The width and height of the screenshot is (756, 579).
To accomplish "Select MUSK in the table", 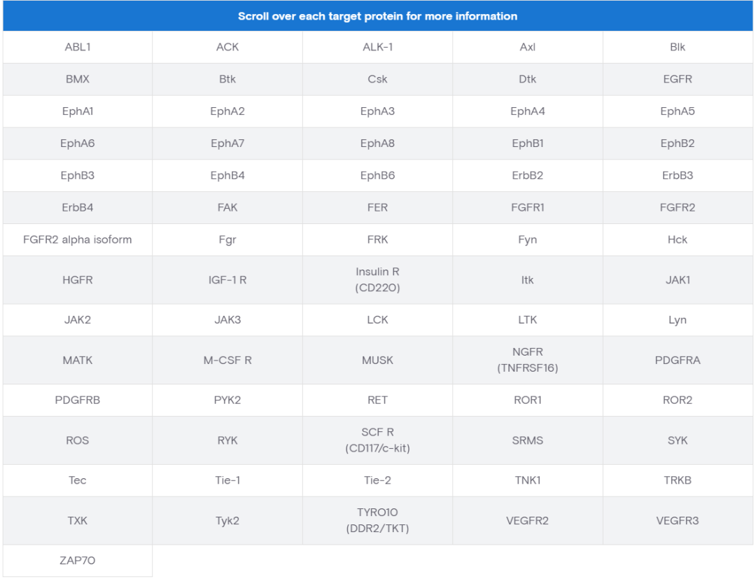I will (377, 360).
